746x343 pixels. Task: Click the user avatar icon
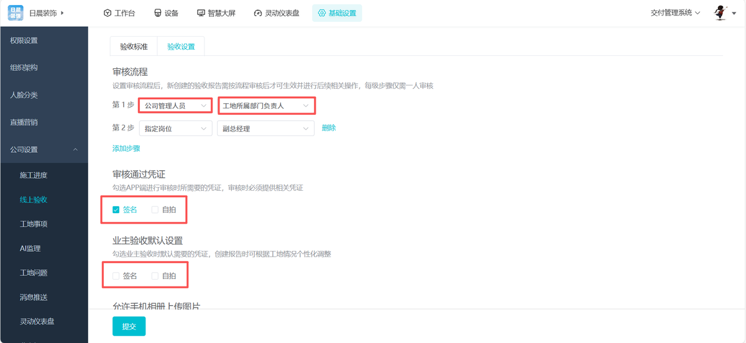point(721,12)
